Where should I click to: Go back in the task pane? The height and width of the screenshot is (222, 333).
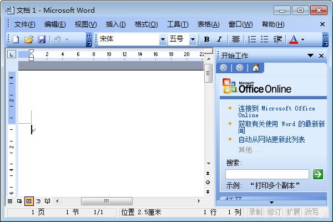coord(224,68)
